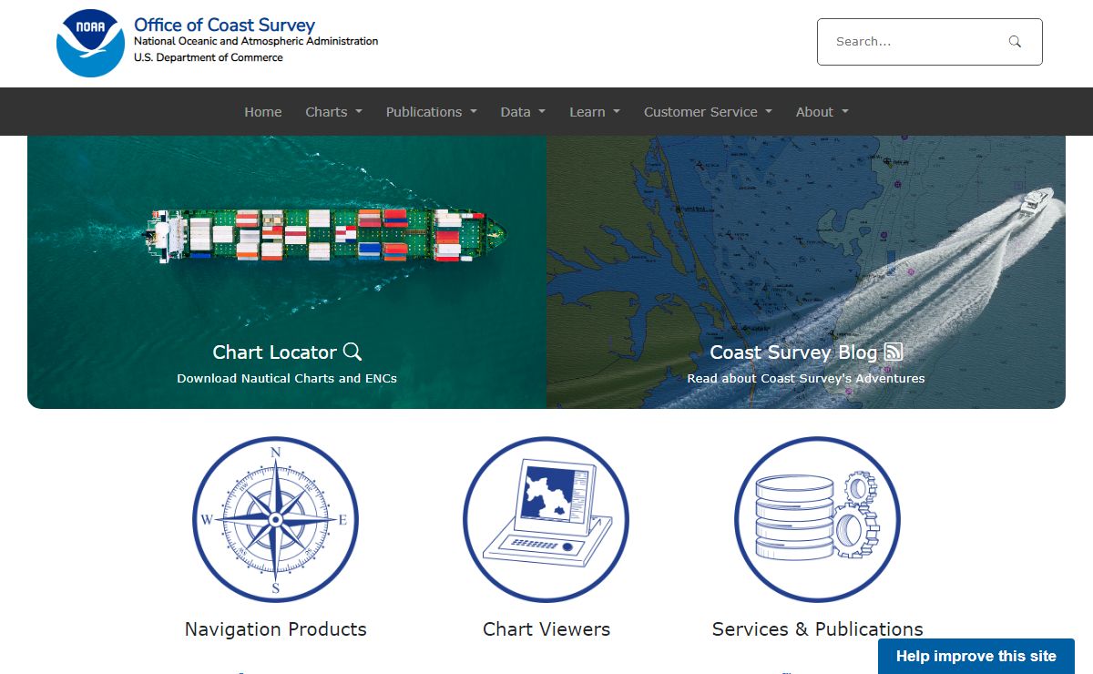Open the About dropdown menu
This screenshot has height=674, width=1093.
point(822,112)
